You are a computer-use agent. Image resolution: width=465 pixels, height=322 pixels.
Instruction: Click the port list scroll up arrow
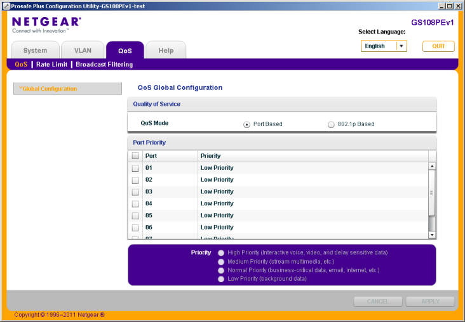432,166
